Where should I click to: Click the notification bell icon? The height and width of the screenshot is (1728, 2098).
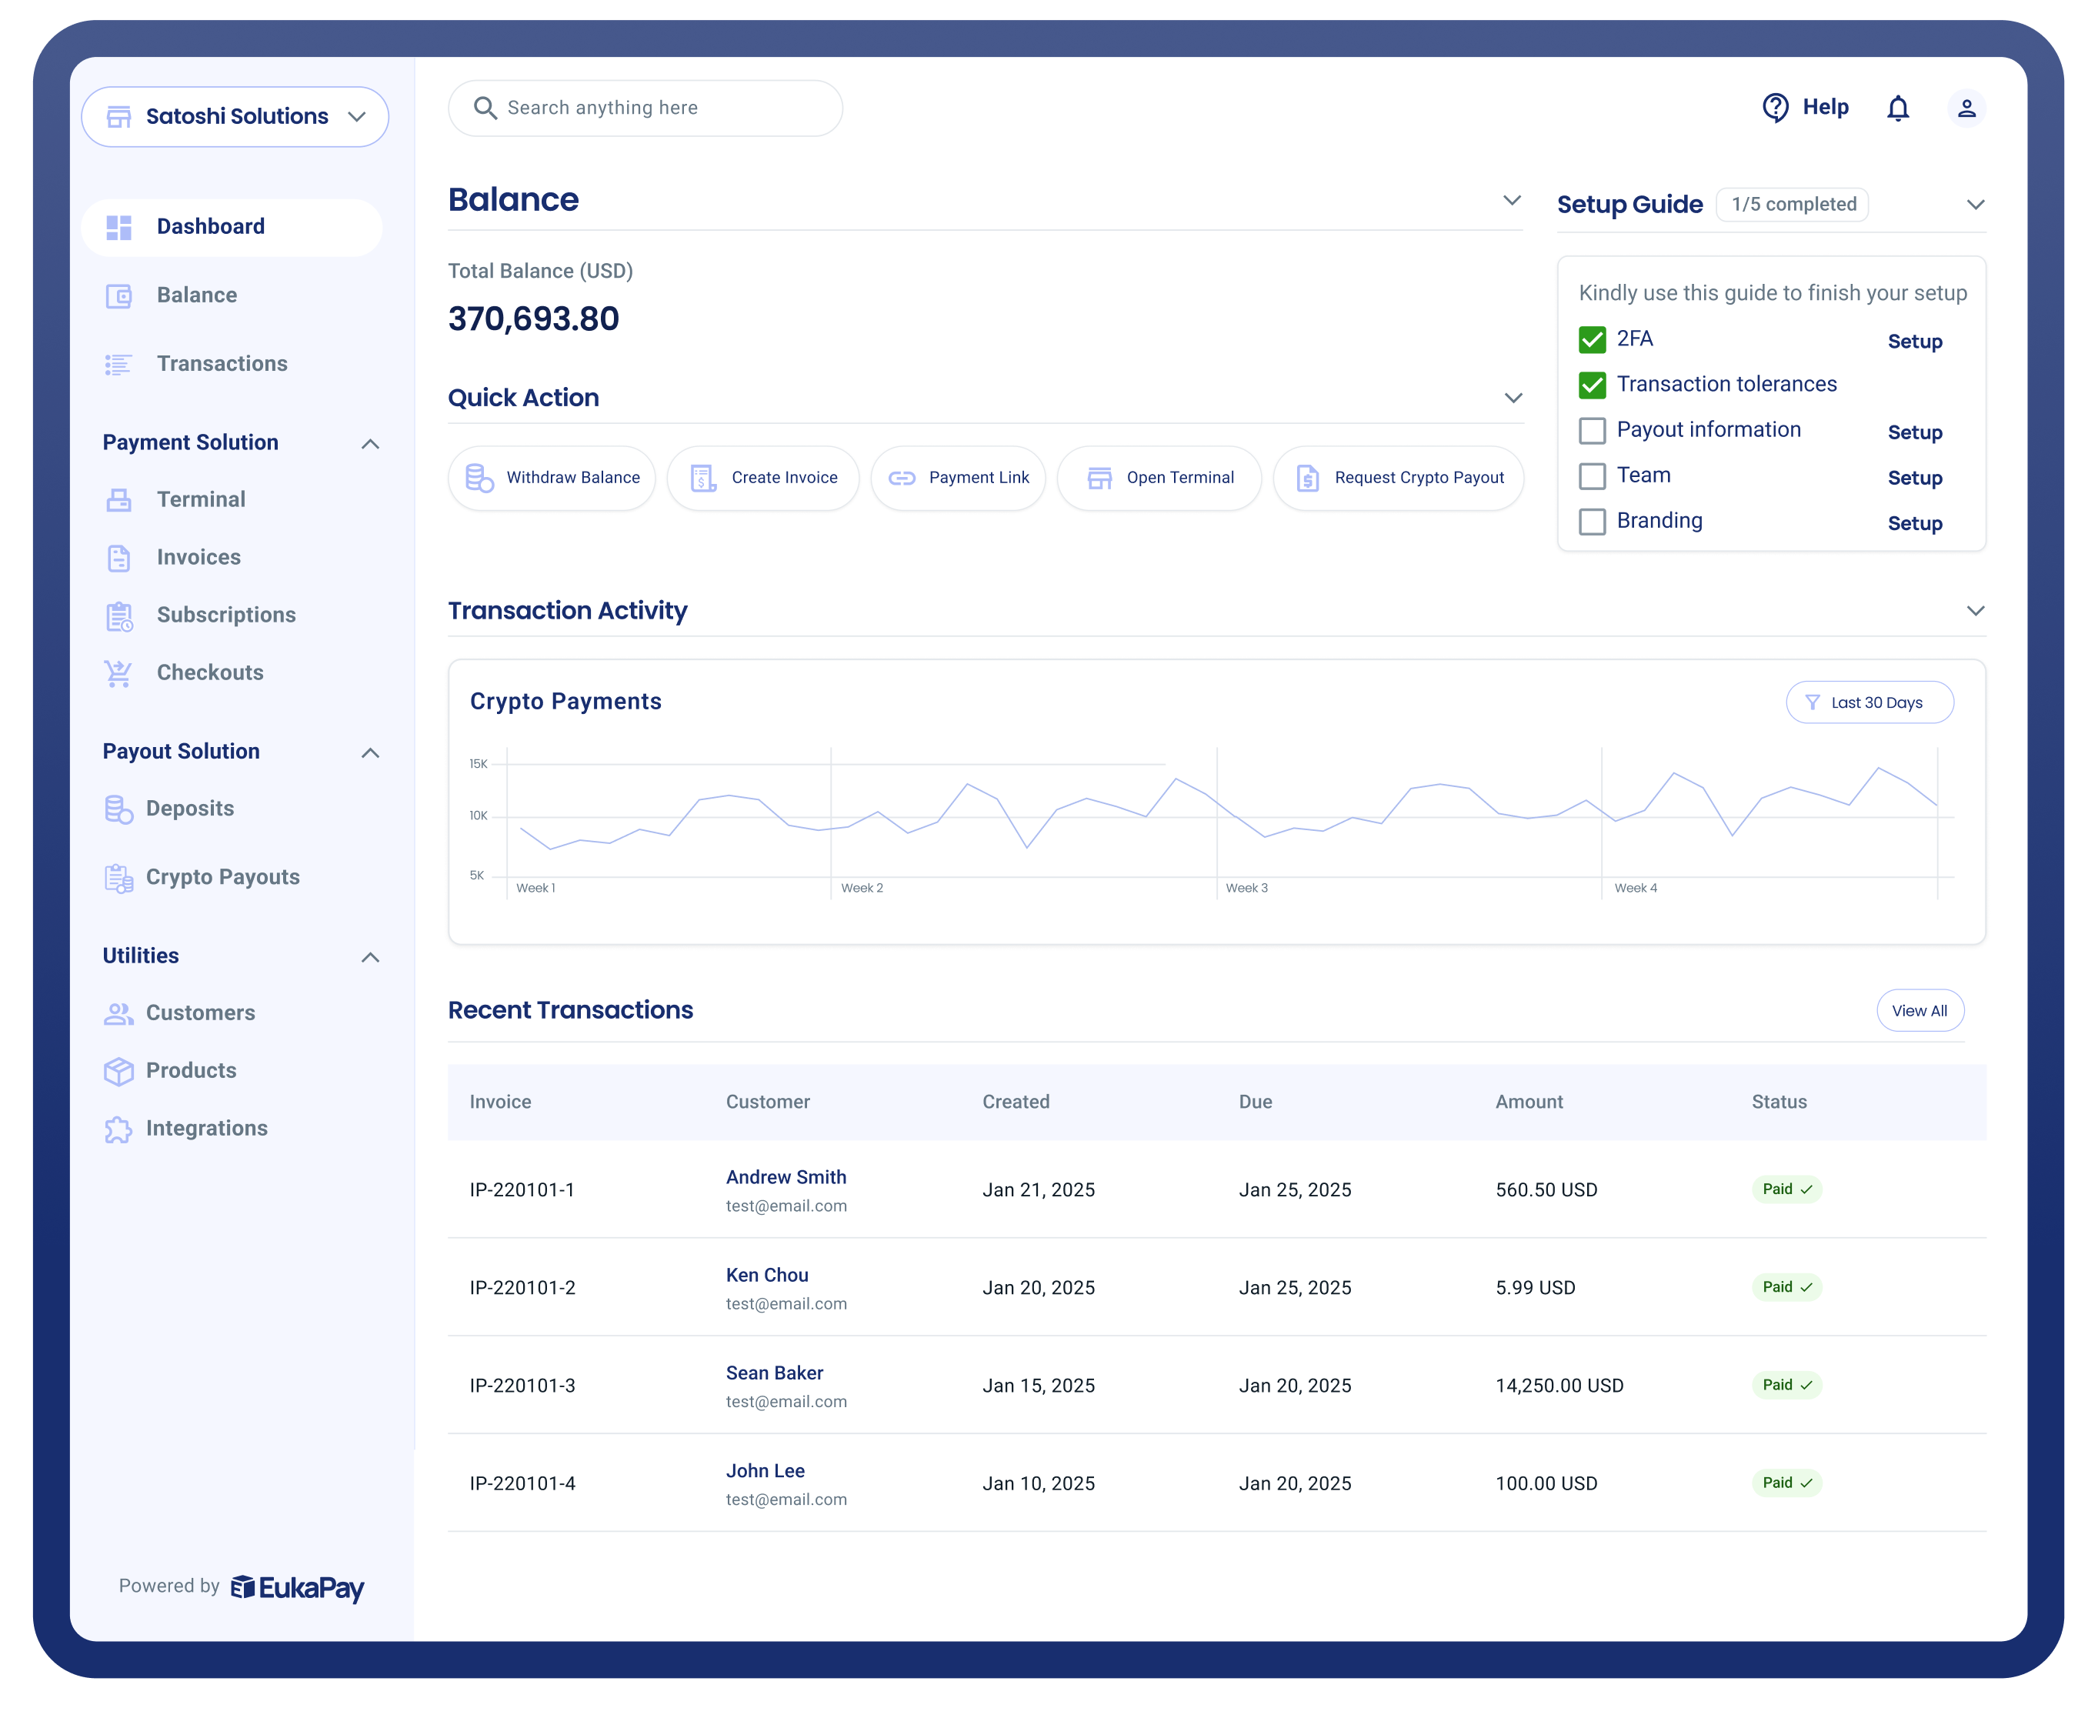pyautogui.click(x=1898, y=108)
